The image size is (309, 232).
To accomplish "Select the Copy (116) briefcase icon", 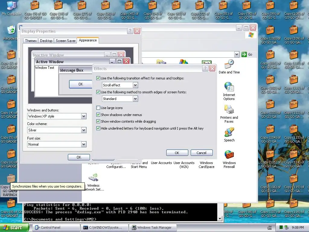I will point(294,208).
